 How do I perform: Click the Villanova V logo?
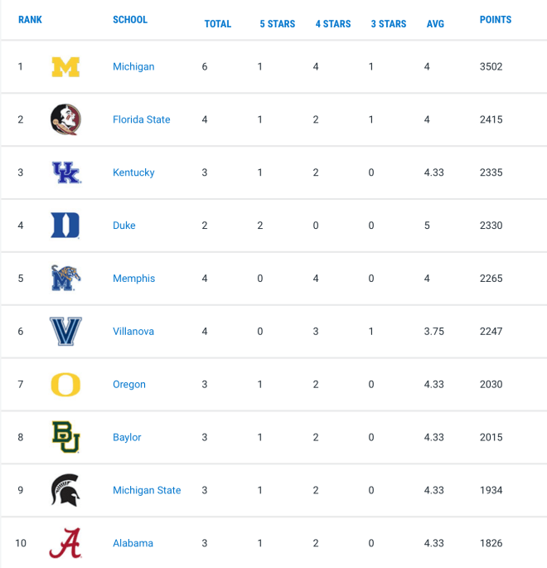(65, 331)
